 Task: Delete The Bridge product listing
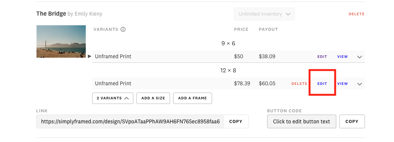click(x=356, y=14)
